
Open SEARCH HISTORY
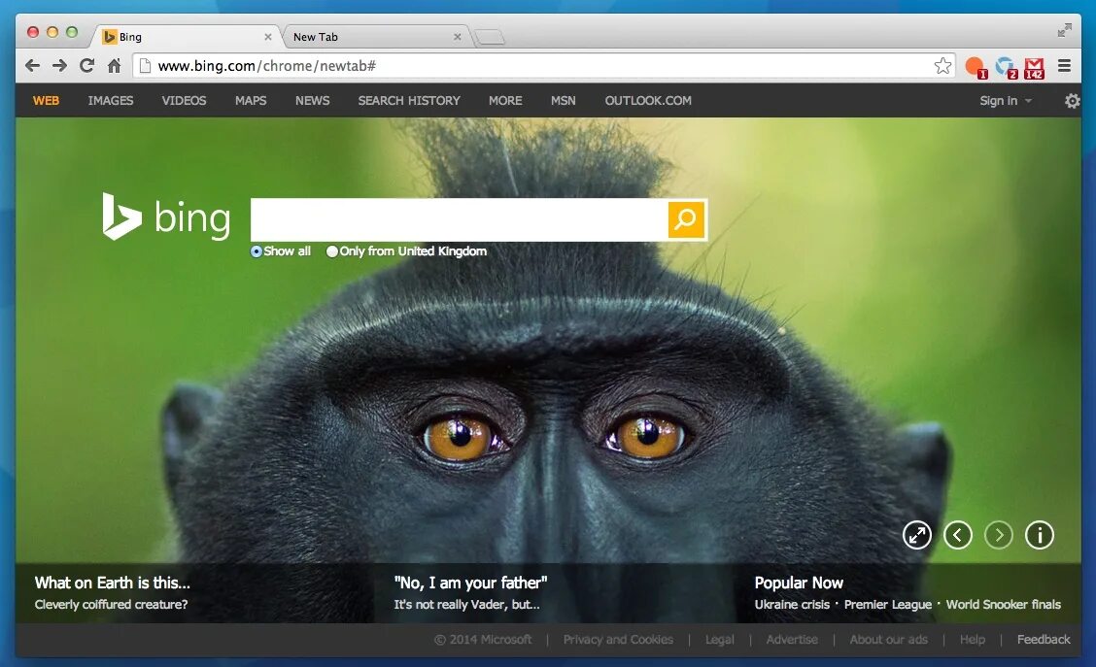tap(409, 101)
